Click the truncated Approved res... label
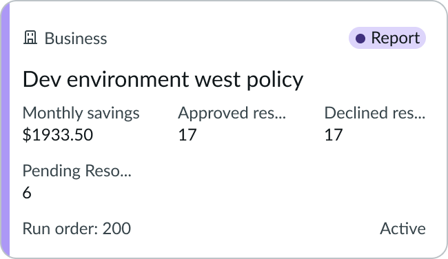Screen dimensions: 448x259 (232, 114)
